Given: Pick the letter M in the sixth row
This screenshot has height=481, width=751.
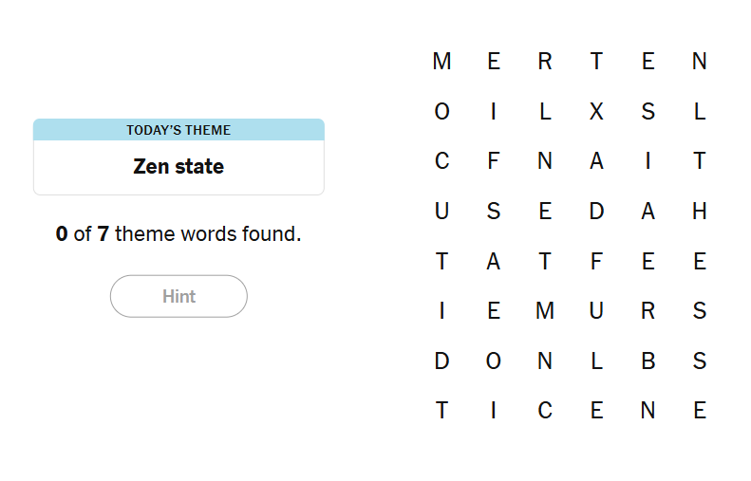Looking at the screenshot, I should (545, 311).
